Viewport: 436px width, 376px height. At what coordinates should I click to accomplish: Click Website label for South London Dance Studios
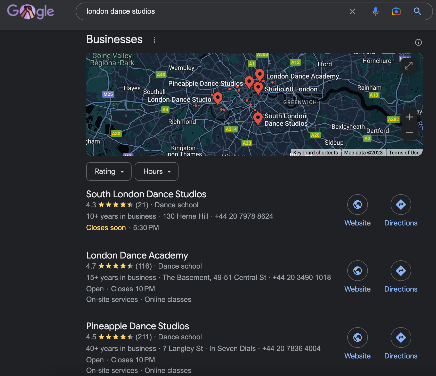point(358,223)
